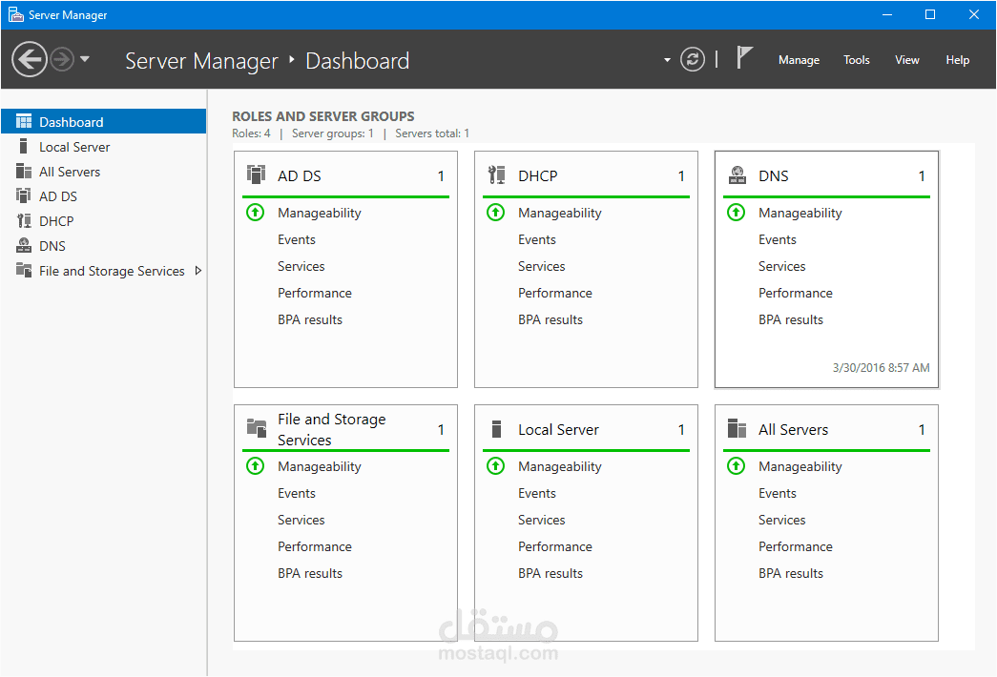The height and width of the screenshot is (677, 997).
Task: Open the navigation history dropdown arrow
Action: 85,59
